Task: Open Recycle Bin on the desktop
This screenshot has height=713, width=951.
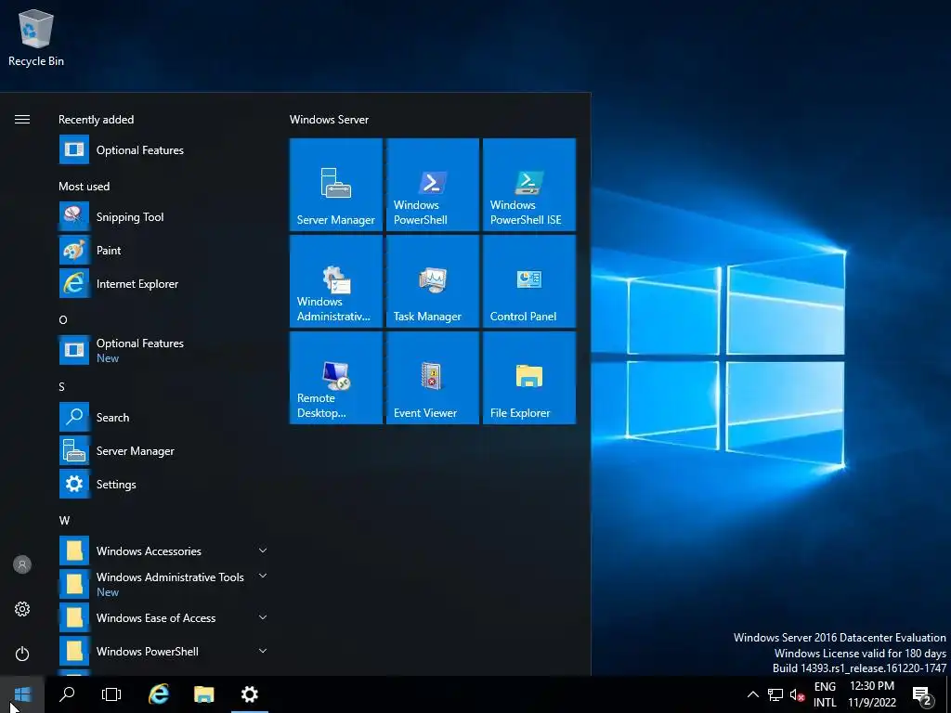Action: pyautogui.click(x=36, y=37)
